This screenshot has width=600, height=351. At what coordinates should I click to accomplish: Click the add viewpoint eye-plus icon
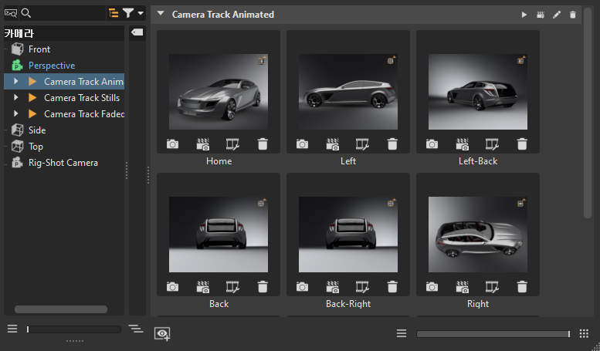point(162,334)
